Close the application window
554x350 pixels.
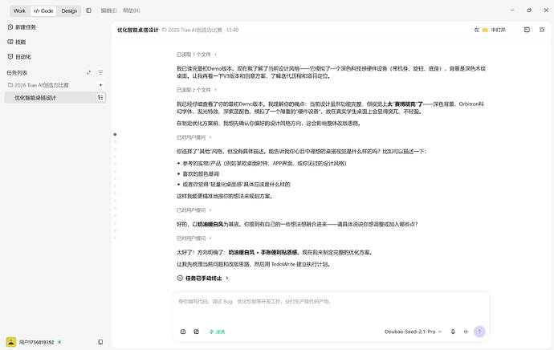(546, 10)
